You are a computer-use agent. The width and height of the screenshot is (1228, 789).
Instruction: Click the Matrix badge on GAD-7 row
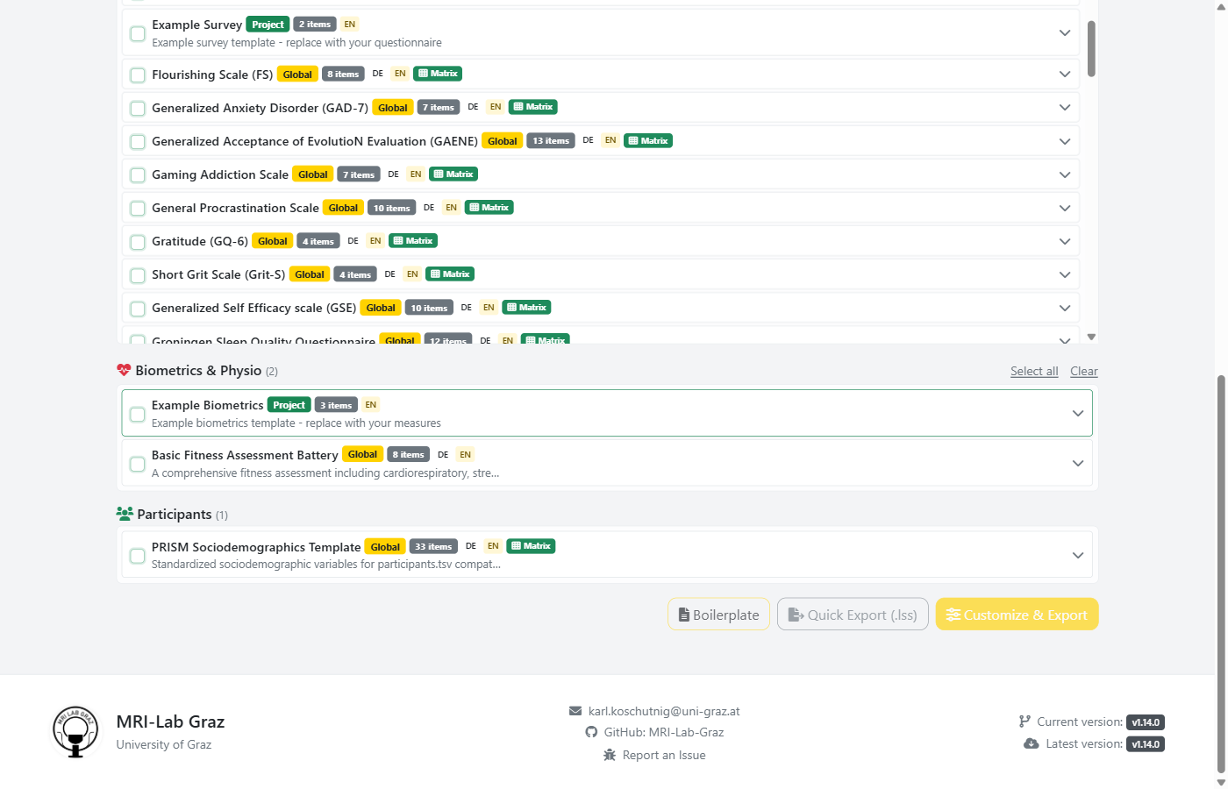[533, 107]
